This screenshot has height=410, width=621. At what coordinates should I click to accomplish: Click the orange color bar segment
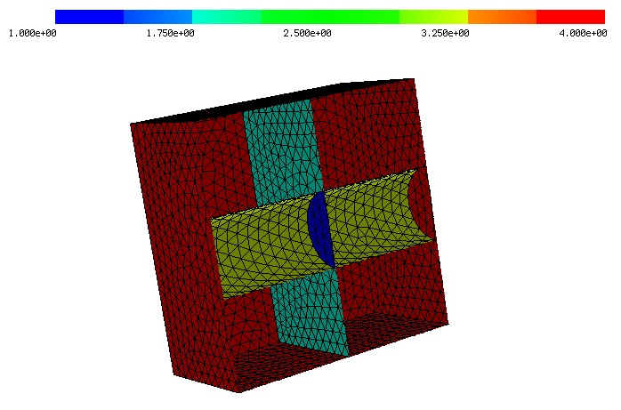point(502,17)
